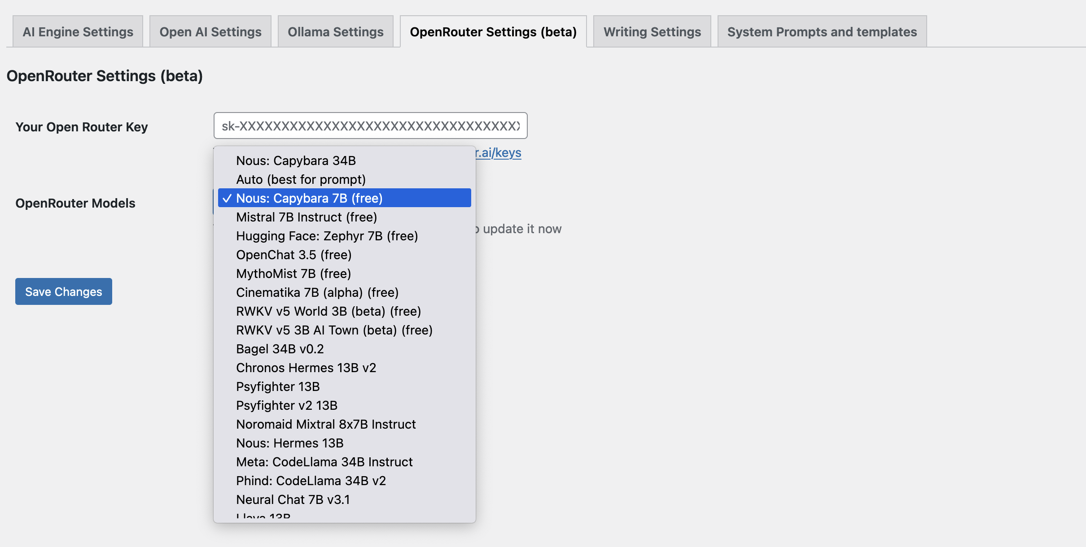The image size is (1086, 547).
Task: Switch to Writing Settings tab
Action: click(651, 31)
